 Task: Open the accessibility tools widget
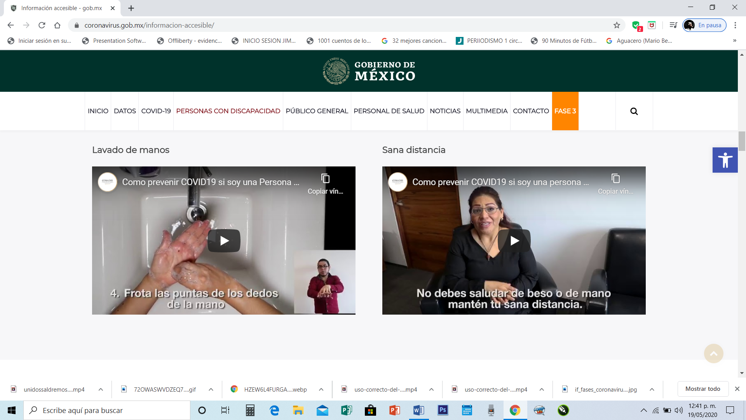[x=725, y=160]
